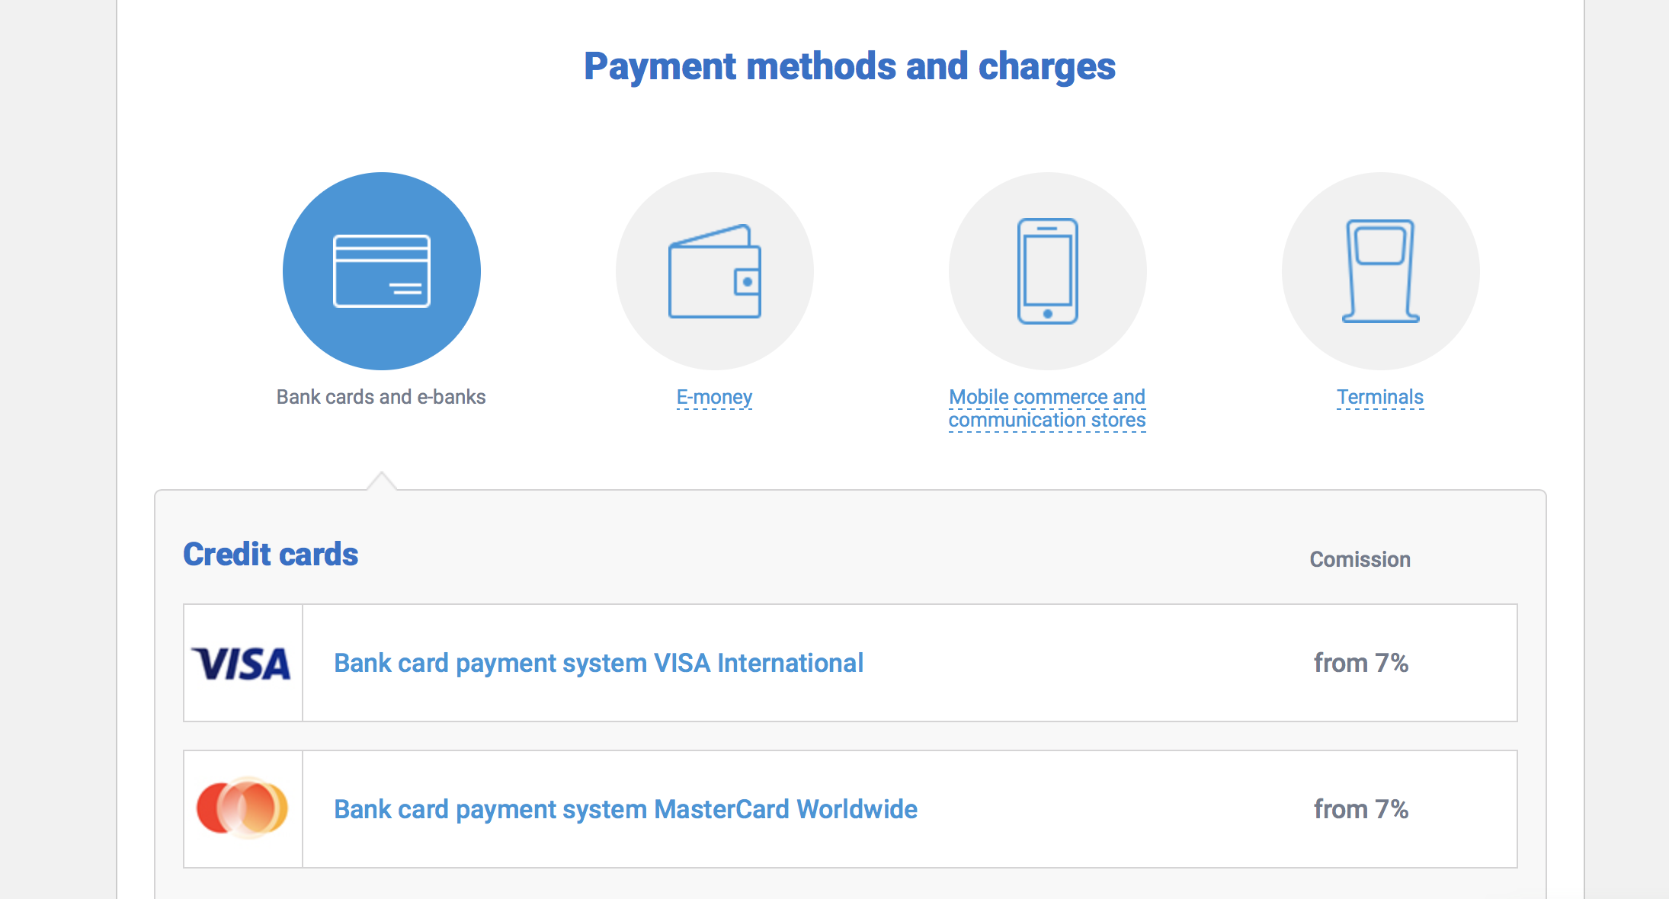The height and width of the screenshot is (899, 1669).
Task: Click empty space in the MasterCard row
Action: [x=1113, y=809]
